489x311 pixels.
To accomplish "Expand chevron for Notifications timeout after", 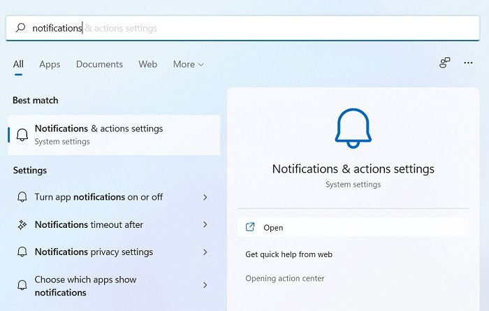I will [x=205, y=224].
